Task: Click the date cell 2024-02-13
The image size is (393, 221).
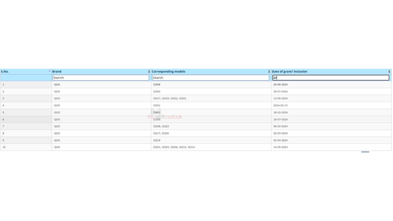Action: coord(280,105)
